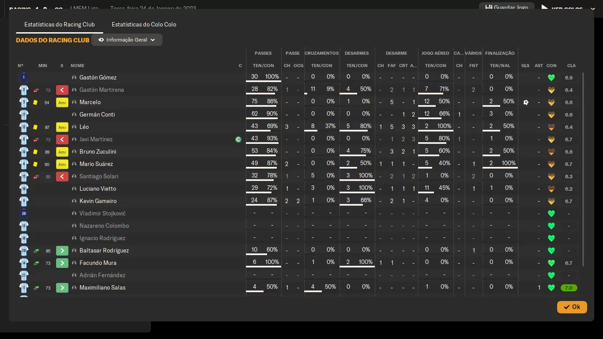Sort by the NOME column header
The height and width of the screenshot is (339, 603).
pyautogui.click(x=77, y=66)
